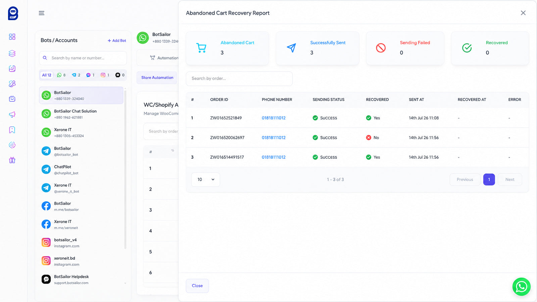Image resolution: width=537 pixels, height=302 pixels.
Task: Filter accounts by WhatsApp (8)
Action: [x=61, y=75]
